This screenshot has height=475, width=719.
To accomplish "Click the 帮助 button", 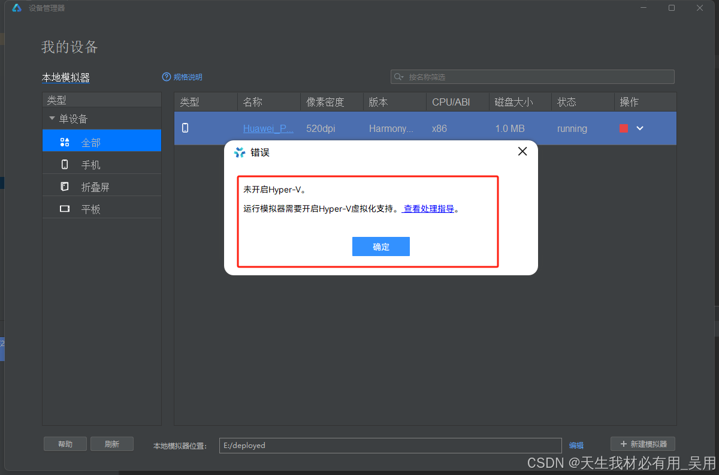I will [65, 444].
